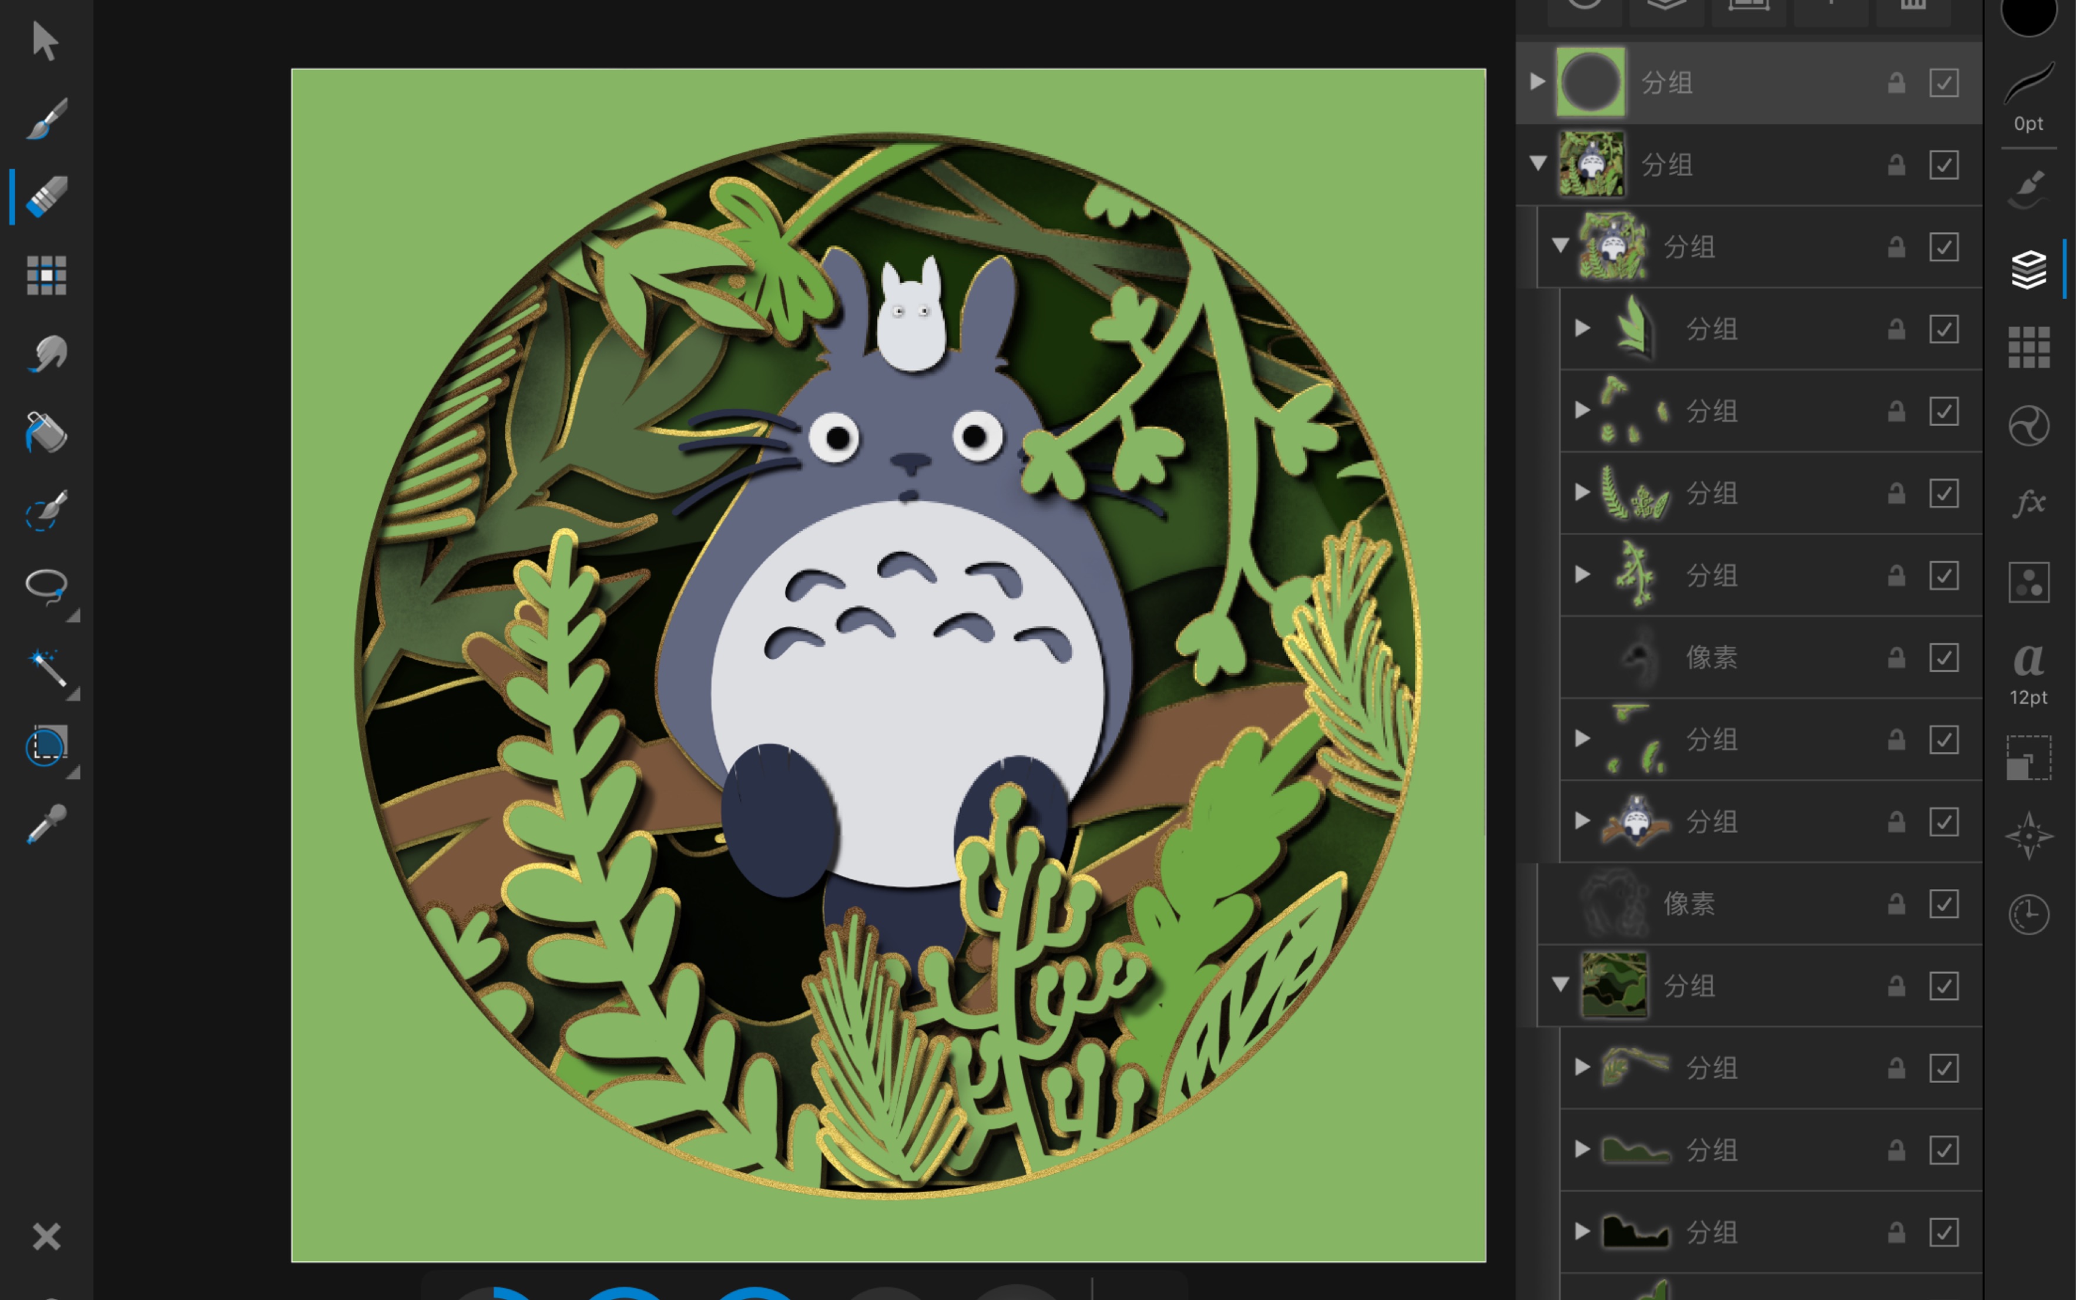Viewport: 2076px width, 1300px height.
Task: Lock the branch-with-leaf 分组 layer
Action: tap(1896, 1068)
